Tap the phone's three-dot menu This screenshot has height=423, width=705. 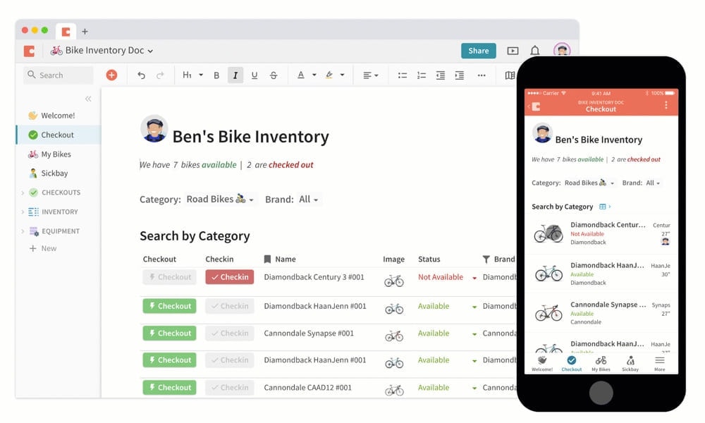coord(666,106)
